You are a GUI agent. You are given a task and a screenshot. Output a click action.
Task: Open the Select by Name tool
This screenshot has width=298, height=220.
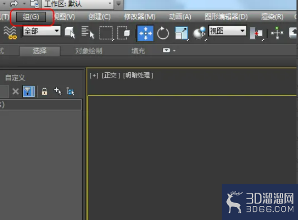point(87,33)
